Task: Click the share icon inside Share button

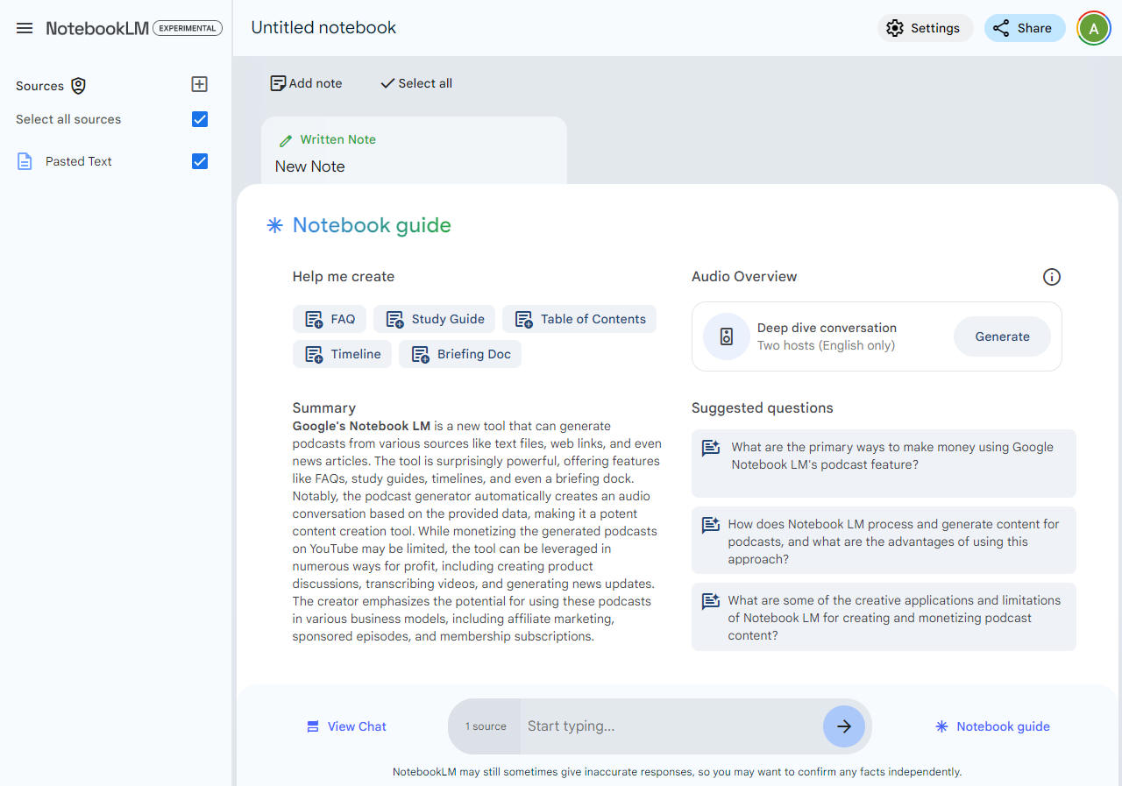Action: click(x=1001, y=28)
